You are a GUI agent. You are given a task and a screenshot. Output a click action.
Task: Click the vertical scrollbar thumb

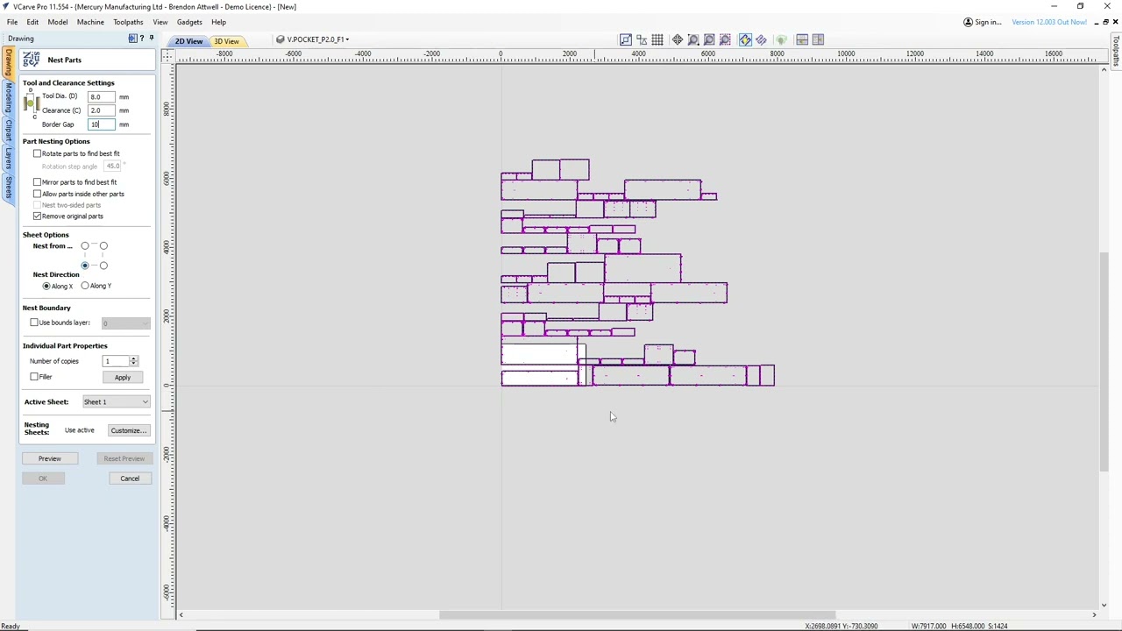pyautogui.click(x=1104, y=362)
